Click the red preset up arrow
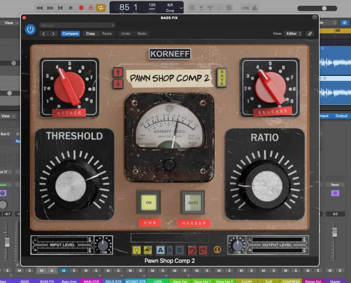The height and width of the screenshot is (283, 351). pos(118,73)
